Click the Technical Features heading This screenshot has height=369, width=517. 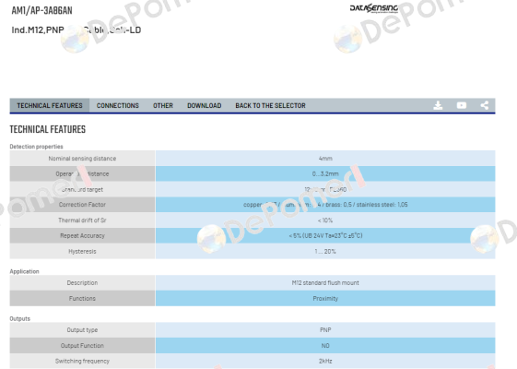[x=48, y=129]
